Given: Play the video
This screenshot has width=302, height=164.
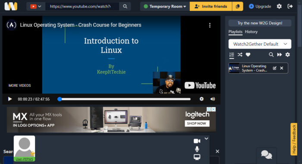Looking at the screenshot, I should click(10, 99).
